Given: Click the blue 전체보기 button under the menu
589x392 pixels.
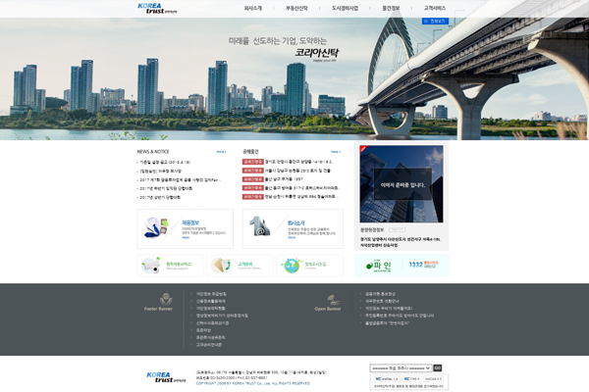Looking at the screenshot, I should click(435, 22).
